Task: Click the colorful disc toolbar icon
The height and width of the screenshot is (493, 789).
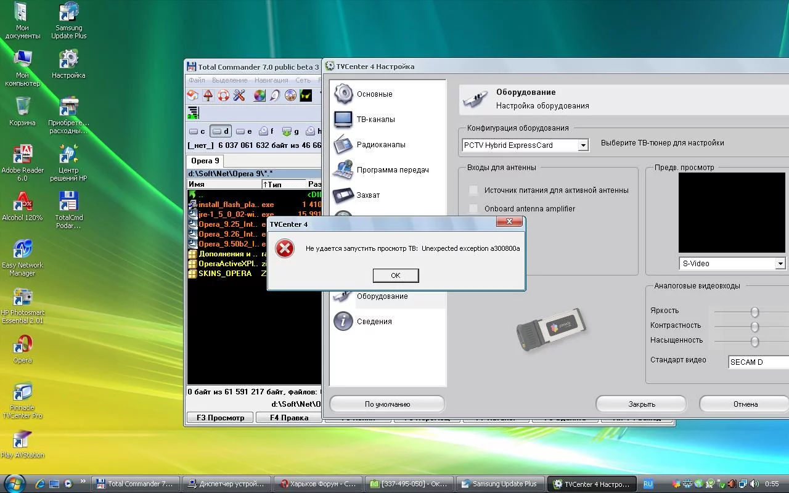Action: click(260, 96)
